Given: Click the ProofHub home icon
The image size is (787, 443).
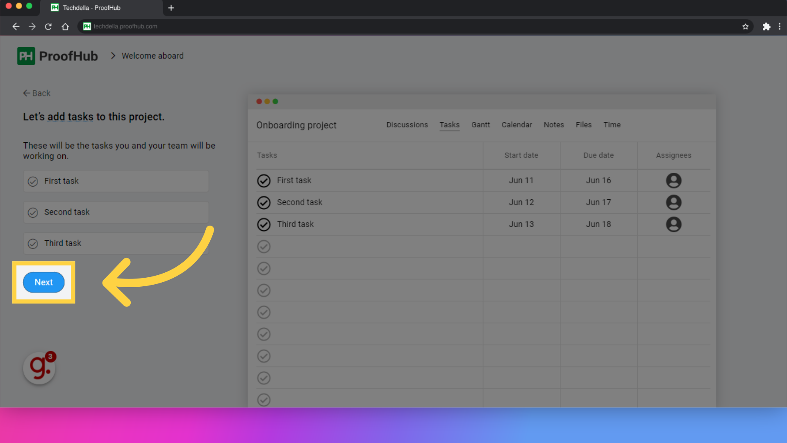Looking at the screenshot, I should [x=25, y=56].
